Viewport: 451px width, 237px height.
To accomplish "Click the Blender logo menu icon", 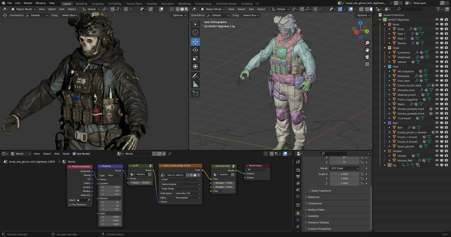I will click(3, 3).
